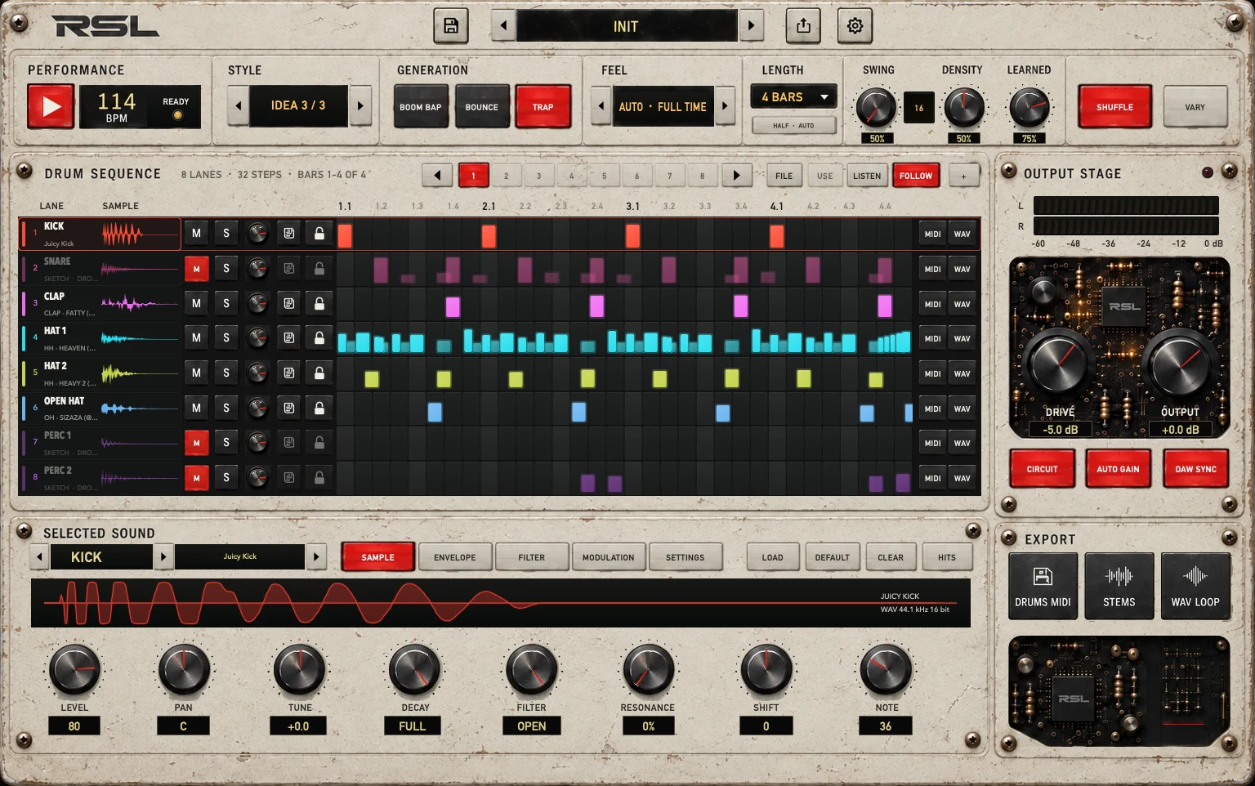Switch to the Filter tab

(531, 557)
